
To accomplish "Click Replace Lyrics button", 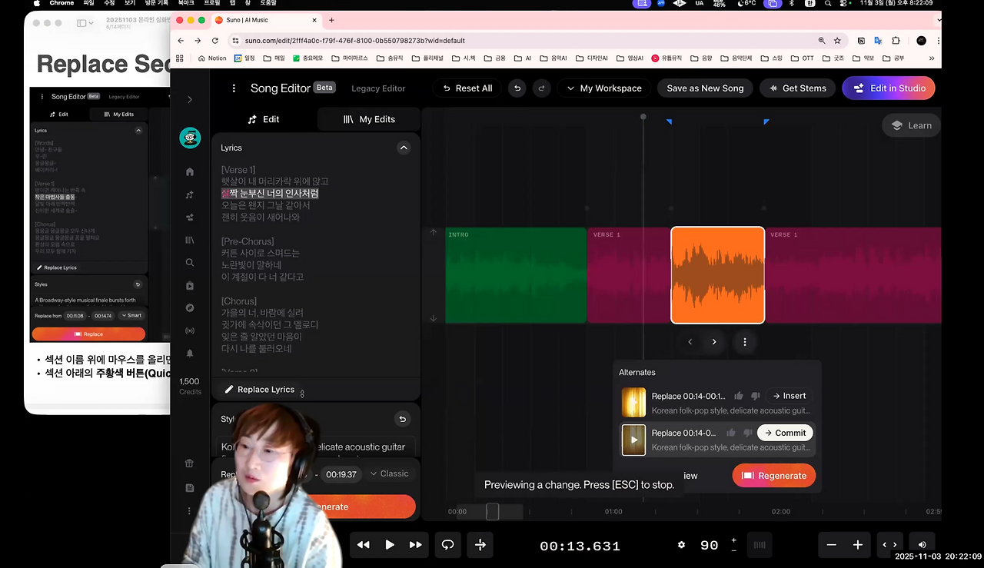I will click(259, 390).
